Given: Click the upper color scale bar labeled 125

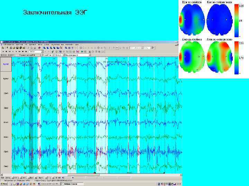Looking at the screenshot, I should click(237, 21).
